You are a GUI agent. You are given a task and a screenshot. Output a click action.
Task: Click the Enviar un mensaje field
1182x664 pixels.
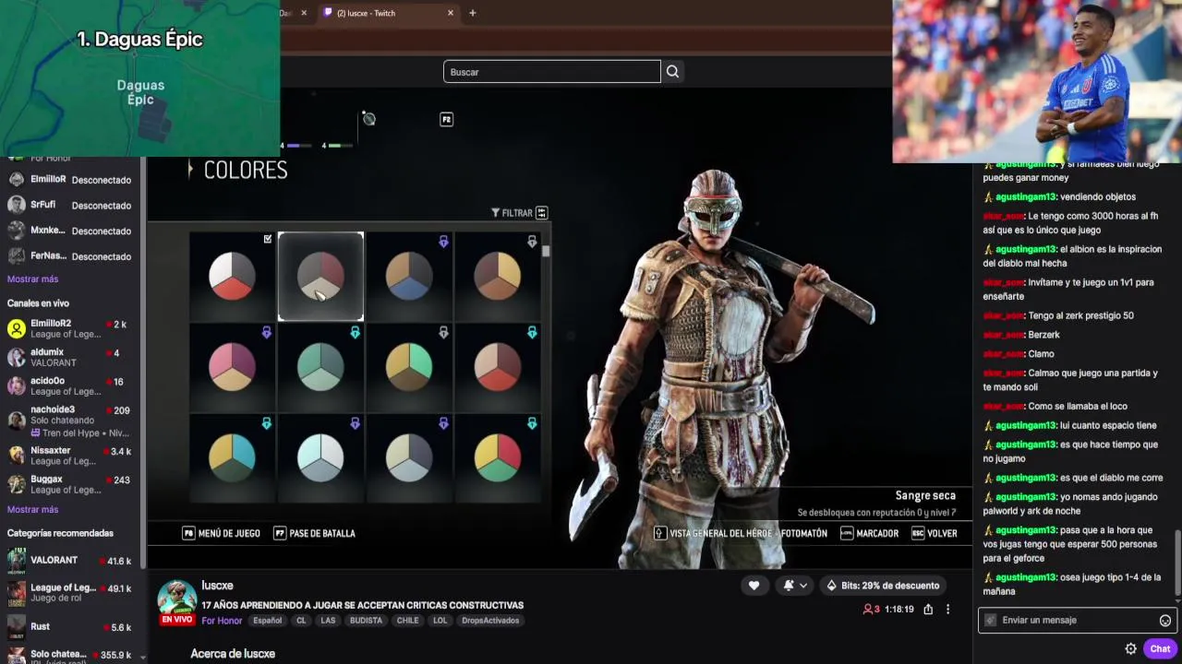coord(1077,621)
